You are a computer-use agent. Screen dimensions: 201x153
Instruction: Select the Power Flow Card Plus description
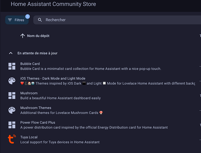(x=94, y=127)
